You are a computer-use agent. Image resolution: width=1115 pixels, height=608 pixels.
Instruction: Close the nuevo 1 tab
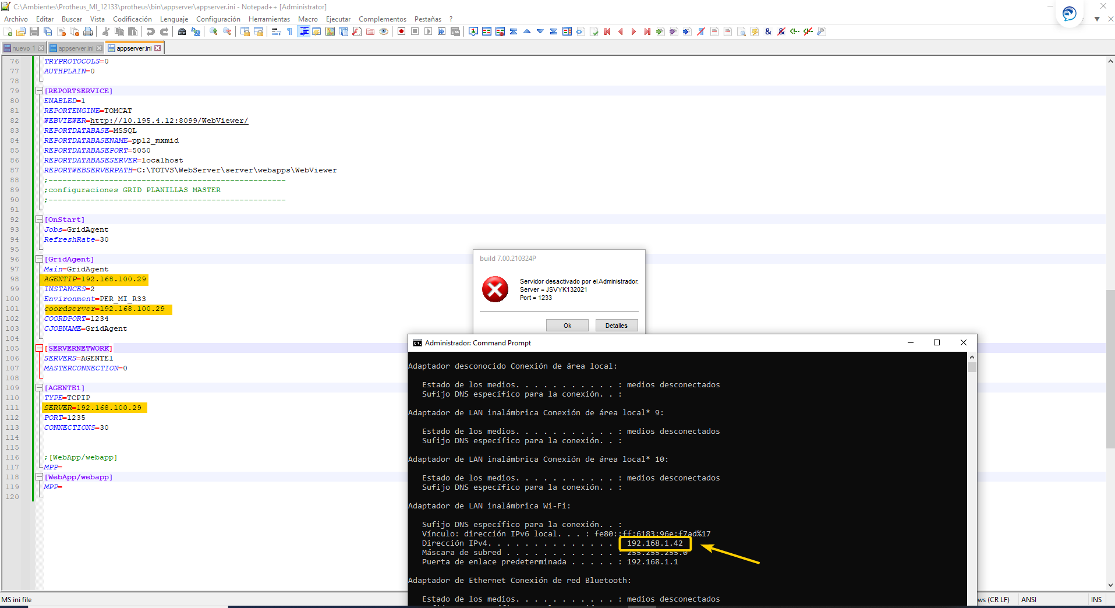coord(41,48)
